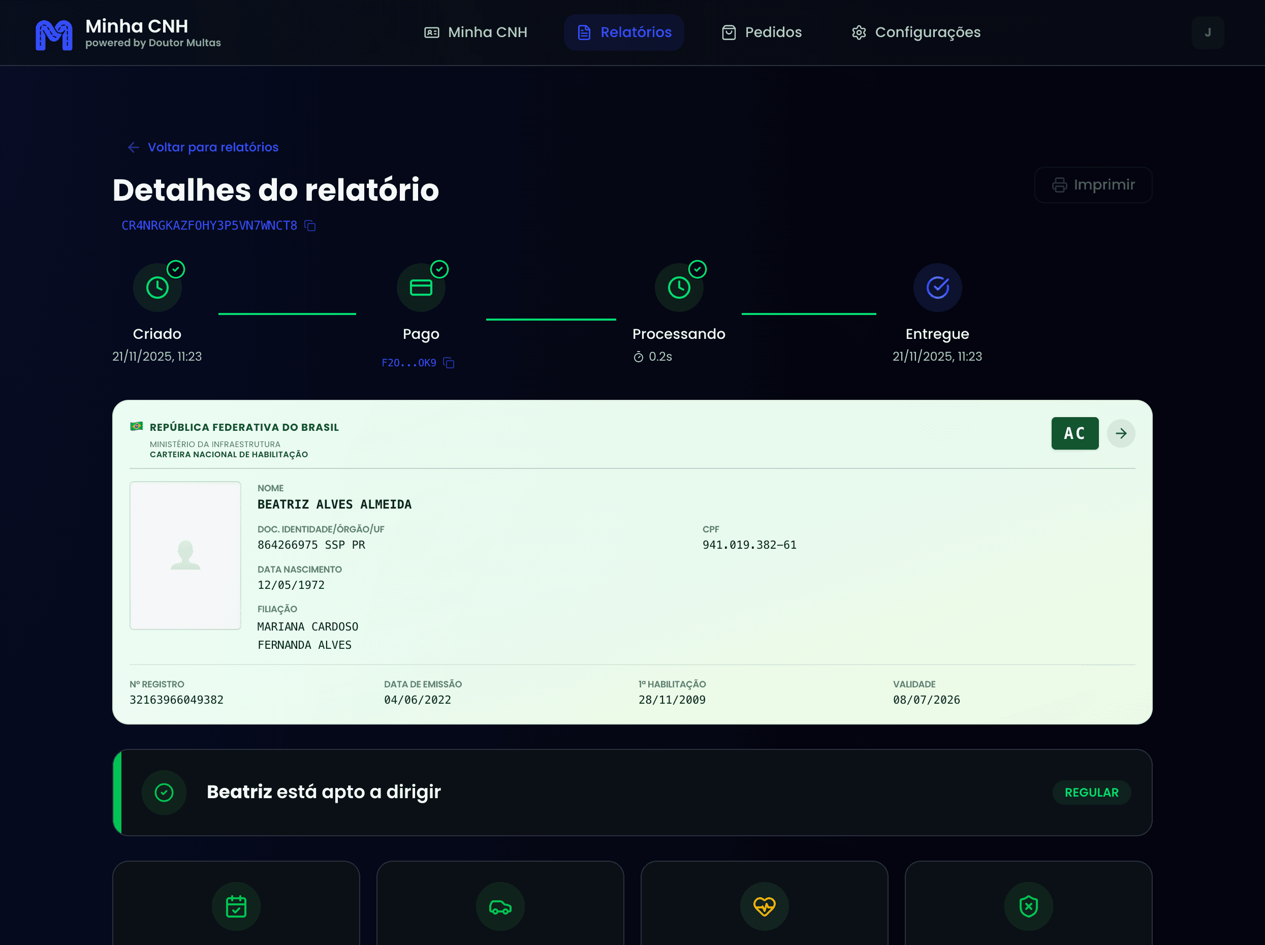Viewport: 1265px width, 945px height.
Task: Open the J profile avatar menu
Action: (1208, 33)
